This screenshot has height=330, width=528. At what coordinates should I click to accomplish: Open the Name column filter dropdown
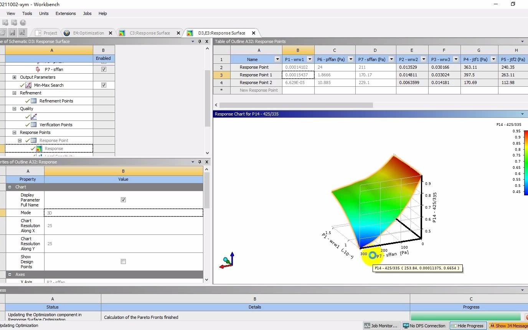[x=277, y=59]
